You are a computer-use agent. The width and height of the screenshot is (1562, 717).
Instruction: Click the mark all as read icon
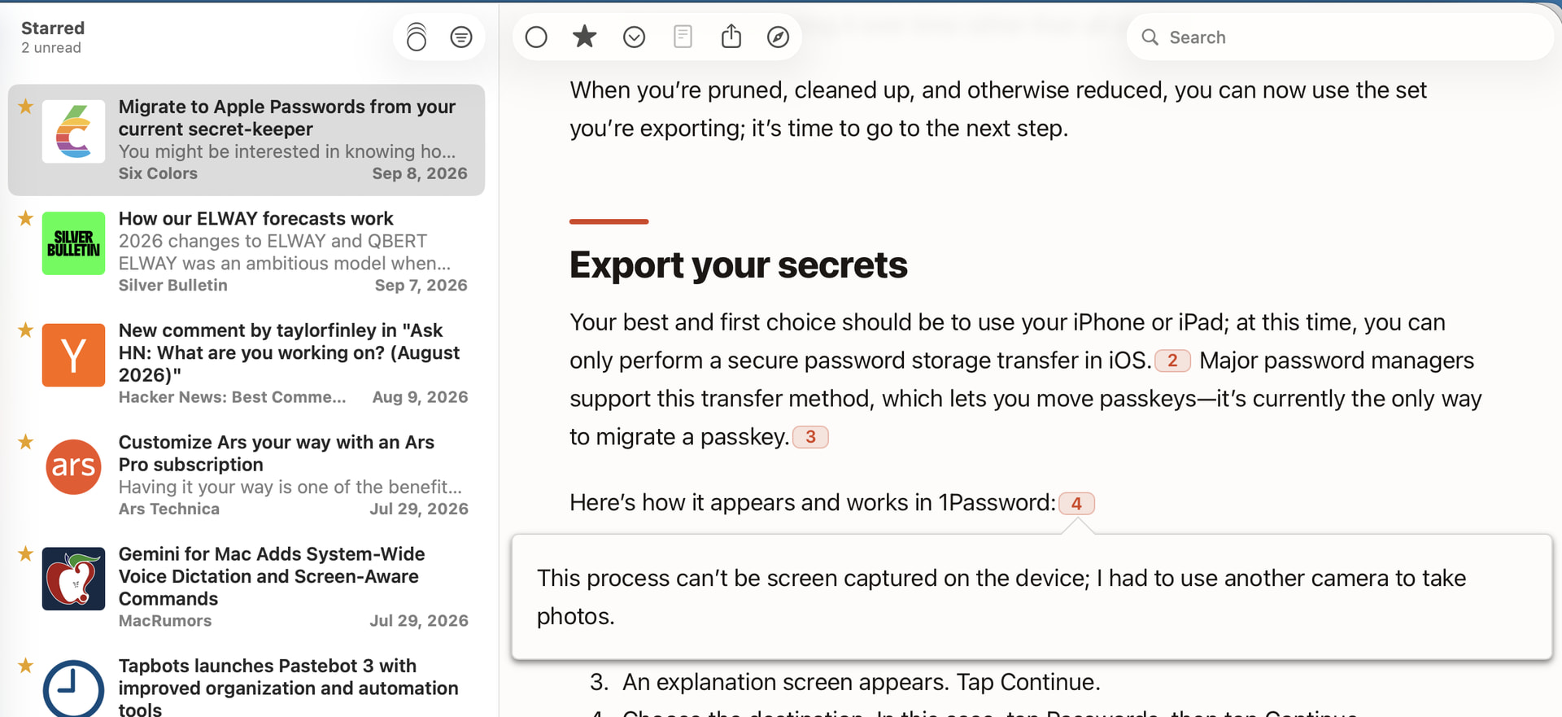[417, 37]
